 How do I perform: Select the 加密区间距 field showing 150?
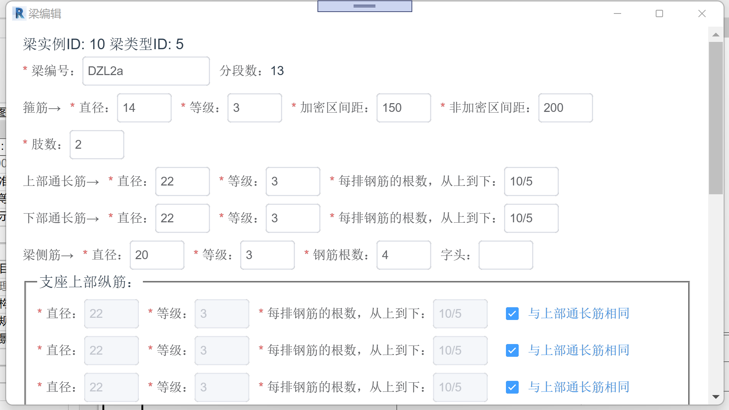click(x=404, y=108)
